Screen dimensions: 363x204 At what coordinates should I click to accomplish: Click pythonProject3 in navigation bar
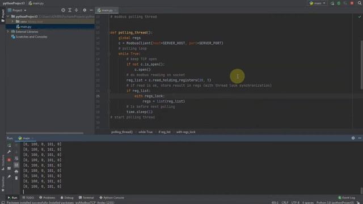pyautogui.click(x=14, y=3)
